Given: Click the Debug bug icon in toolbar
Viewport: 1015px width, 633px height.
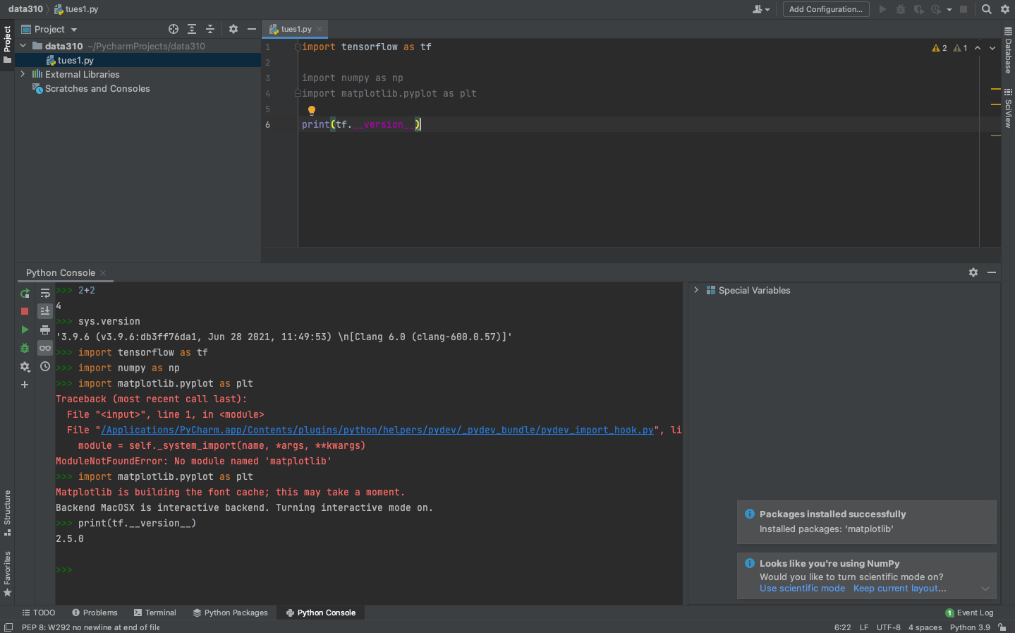Looking at the screenshot, I should click(901, 9).
